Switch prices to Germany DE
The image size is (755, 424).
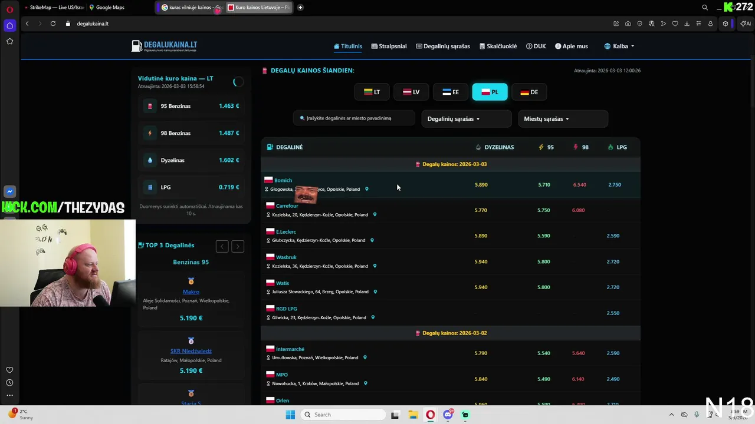click(529, 92)
